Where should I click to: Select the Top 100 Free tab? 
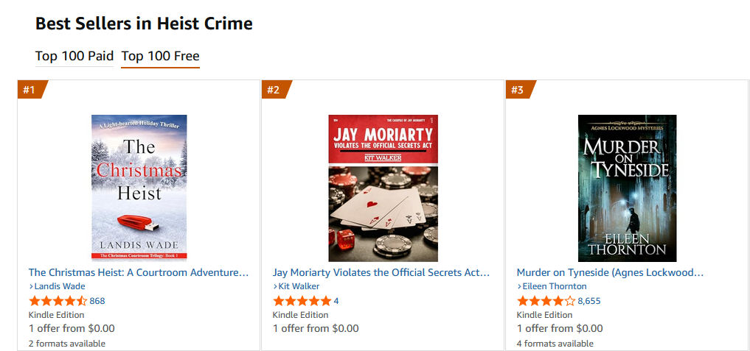(160, 56)
